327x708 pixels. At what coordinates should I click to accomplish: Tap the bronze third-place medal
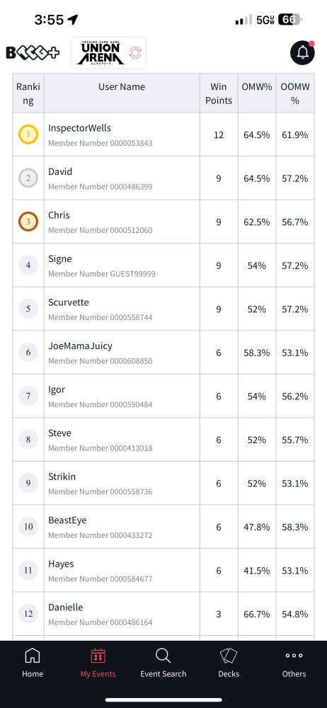[x=28, y=222]
